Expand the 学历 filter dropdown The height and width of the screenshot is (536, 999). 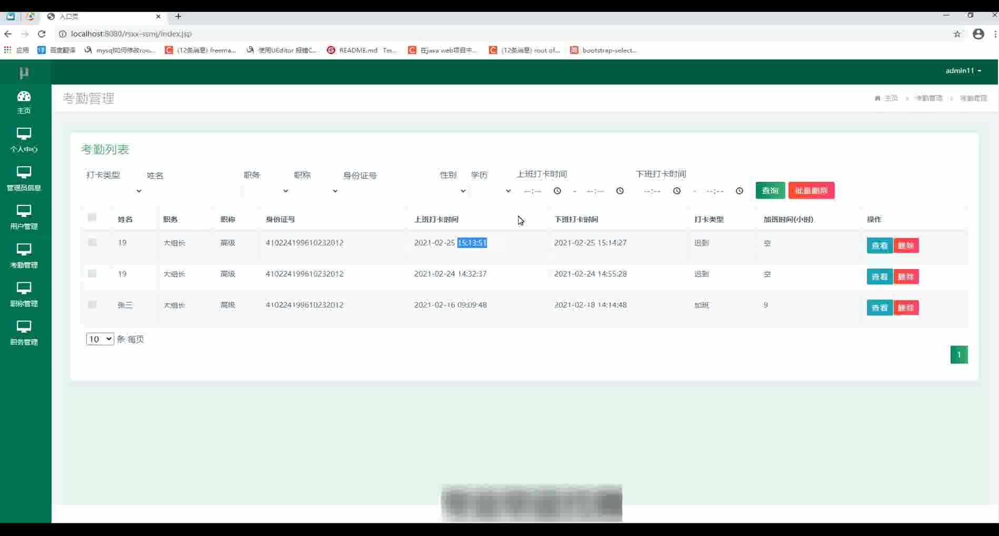[491, 191]
